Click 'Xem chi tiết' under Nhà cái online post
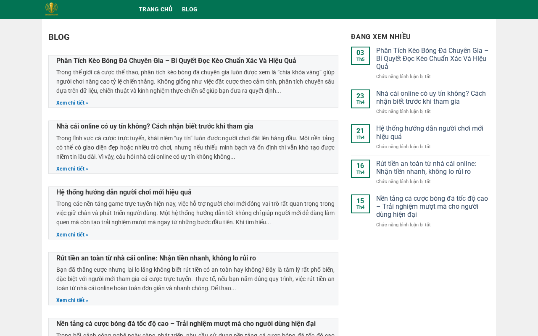This screenshot has width=538, height=336. (x=72, y=169)
